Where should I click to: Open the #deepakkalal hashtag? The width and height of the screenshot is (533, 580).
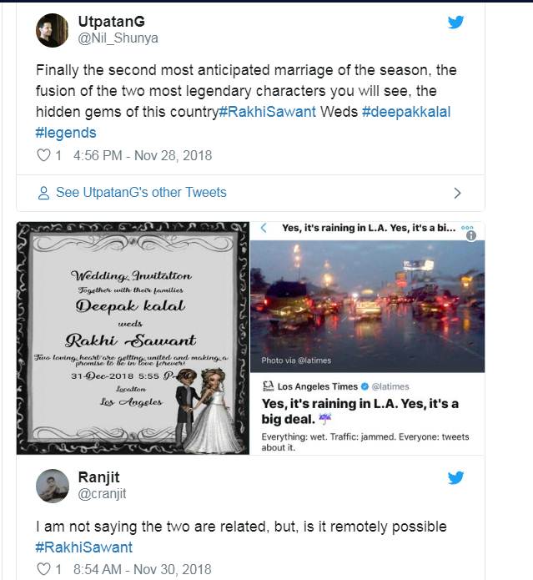pos(405,112)
